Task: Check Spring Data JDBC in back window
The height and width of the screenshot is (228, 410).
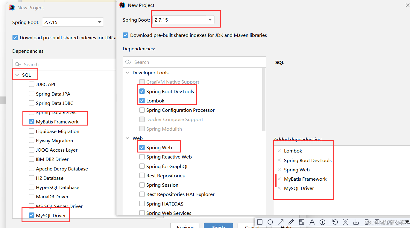Action: pos(31,103)
